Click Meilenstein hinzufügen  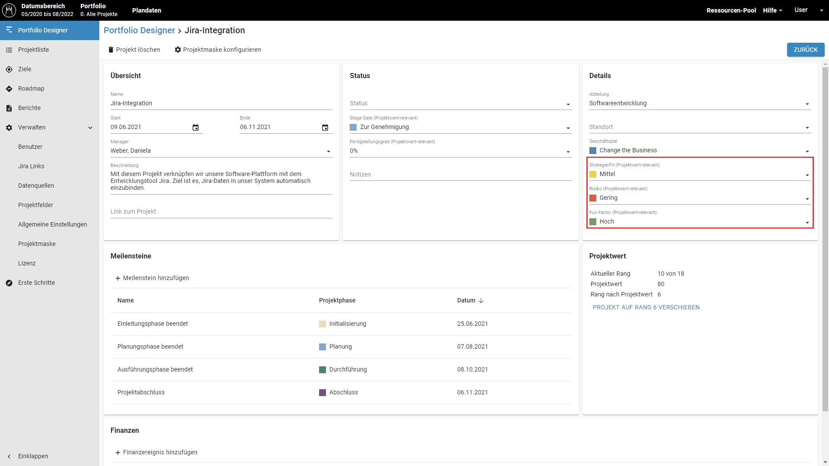pos(152,278)
